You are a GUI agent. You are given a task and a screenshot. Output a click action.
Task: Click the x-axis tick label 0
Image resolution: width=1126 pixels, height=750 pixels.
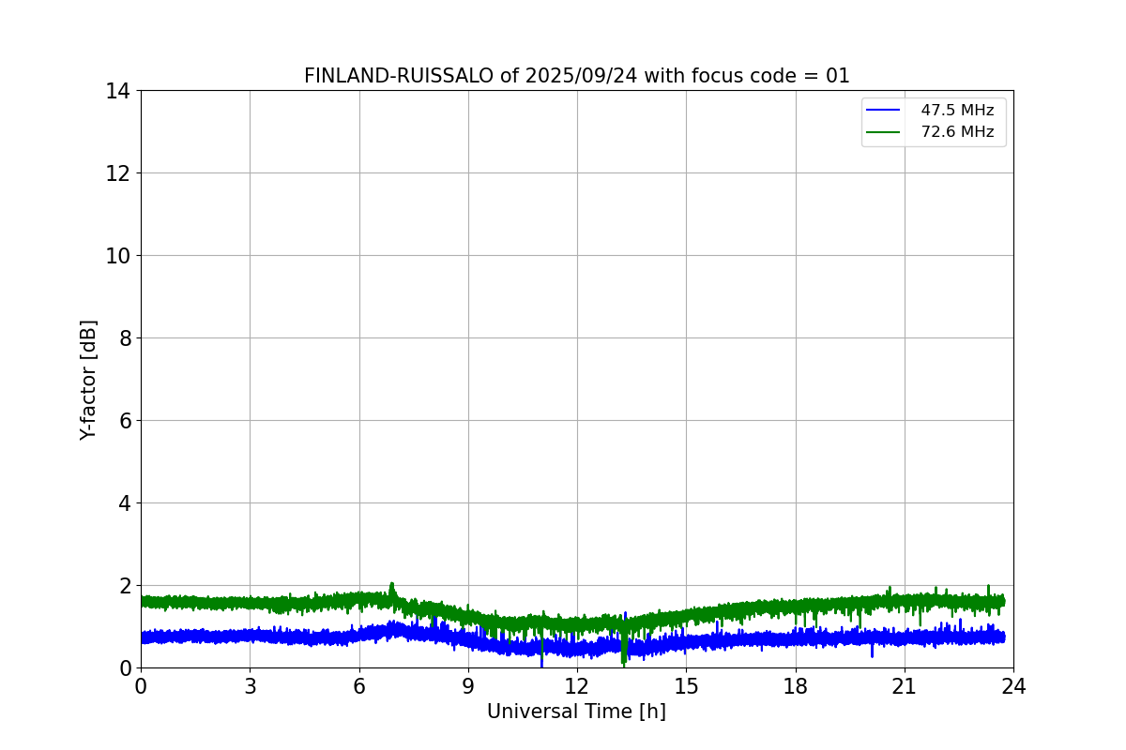(x=141, y=686)
